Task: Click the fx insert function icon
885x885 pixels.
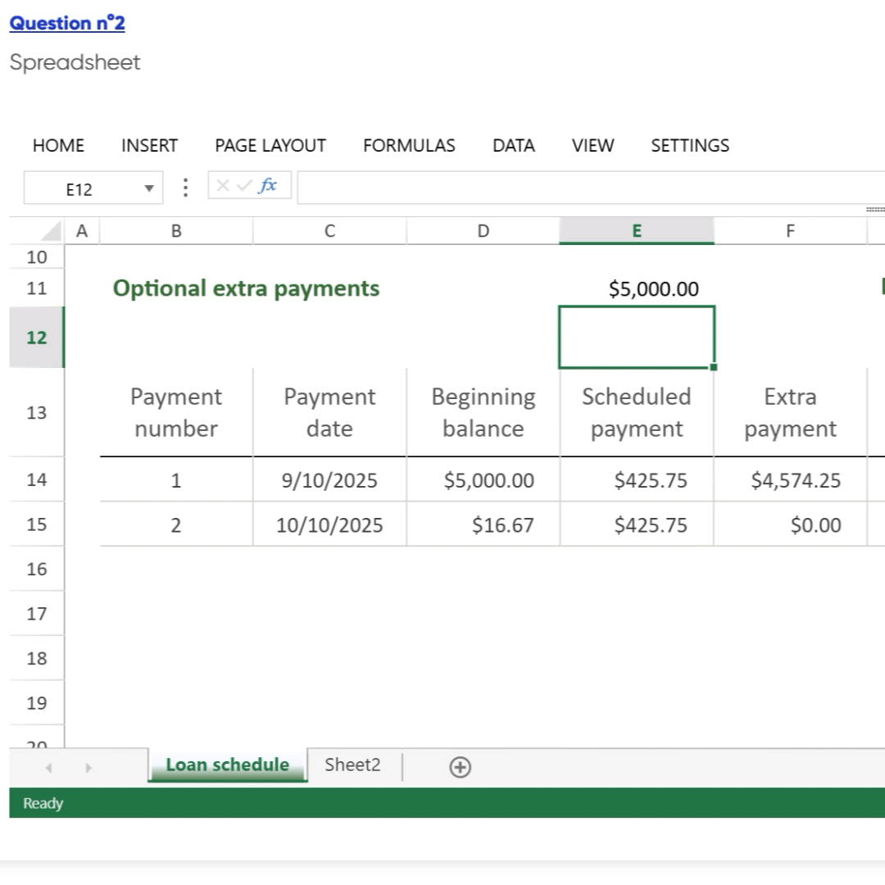Action: [x=268, y=186]
